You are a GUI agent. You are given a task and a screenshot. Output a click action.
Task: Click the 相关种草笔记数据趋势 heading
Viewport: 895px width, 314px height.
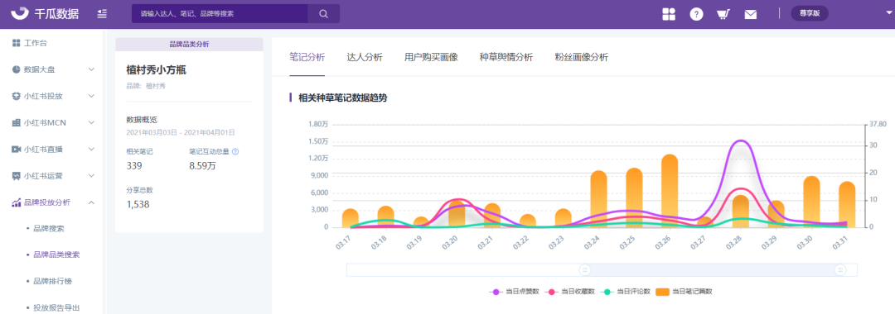point(342,98)
